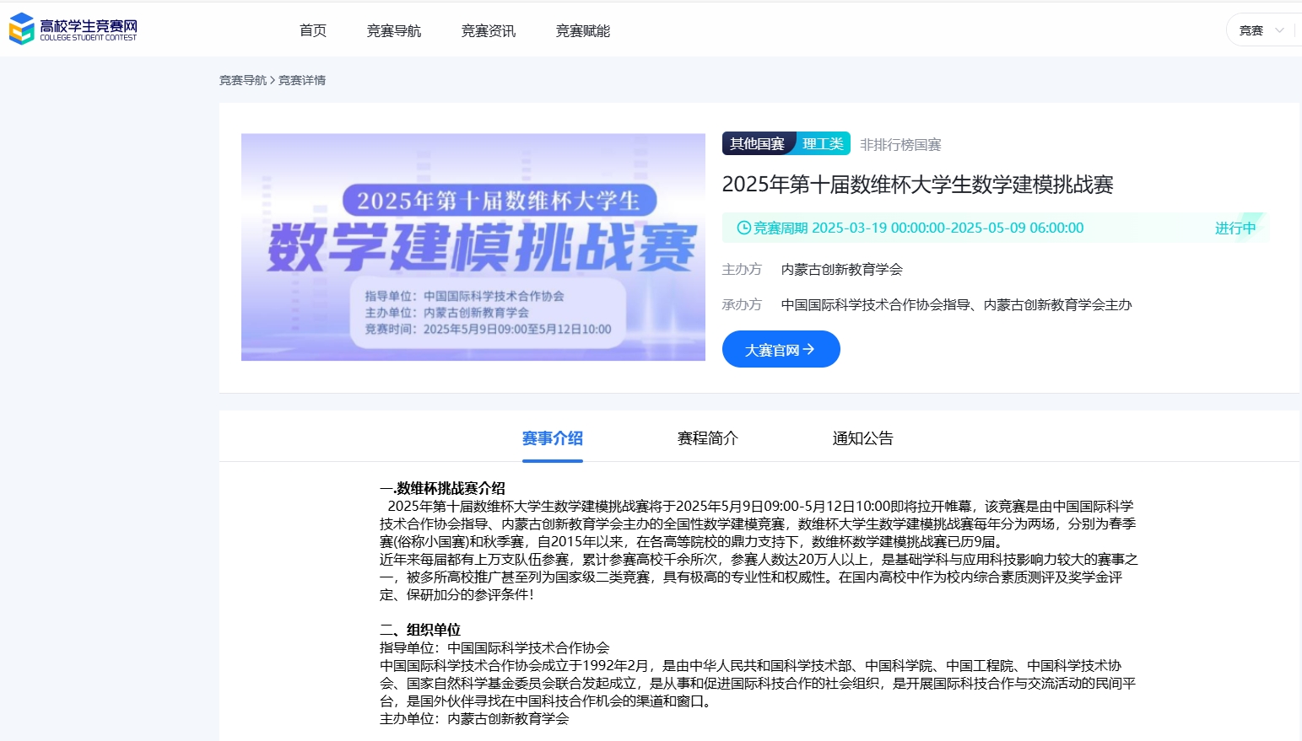
Task: Click the line 指导单位：中国国际科学技术合作协会
Action: point(494,647)
